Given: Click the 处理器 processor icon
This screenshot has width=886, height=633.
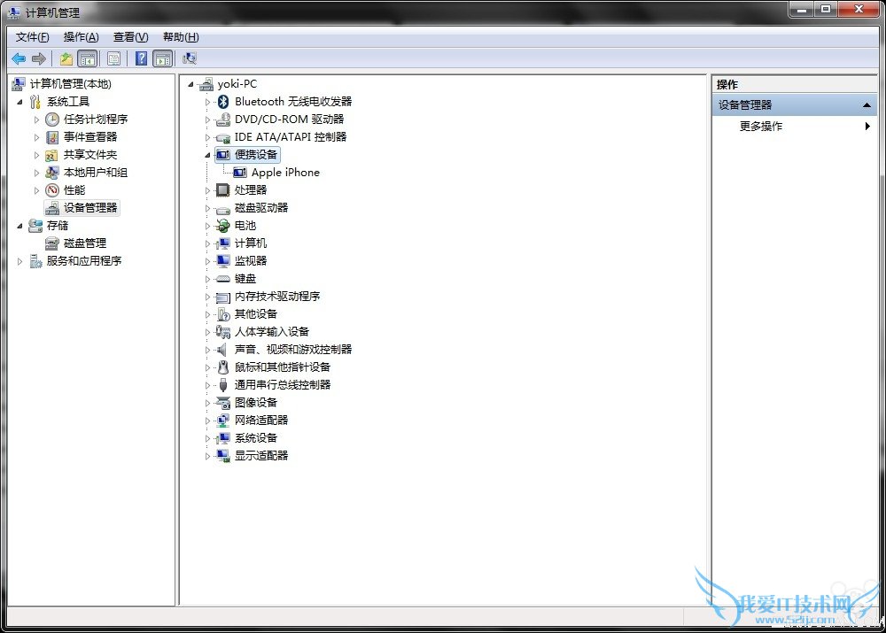Looking at the screenshot, I should coord(223,189).
